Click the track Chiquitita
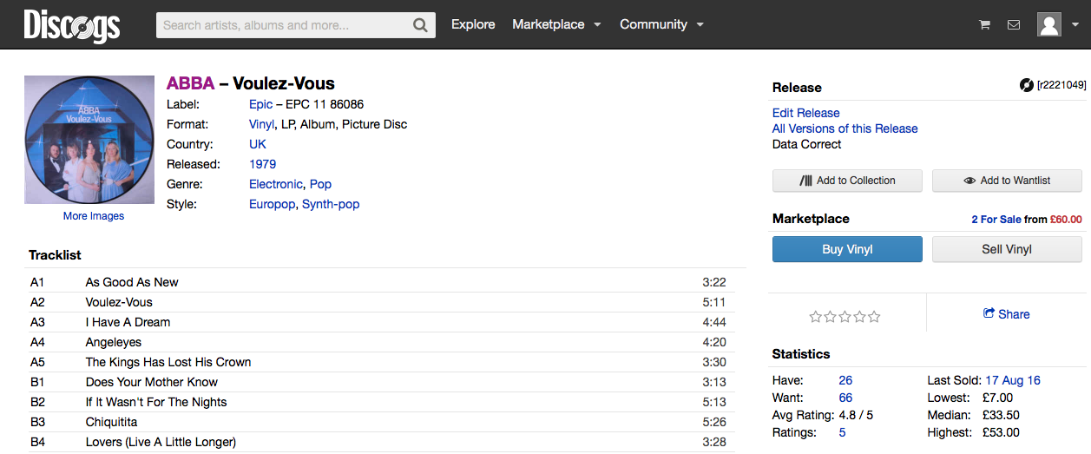1091x454 pixels. pyautogui.click(x=111, y=422)
